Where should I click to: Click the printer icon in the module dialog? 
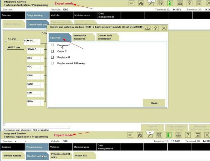(147, 28)
